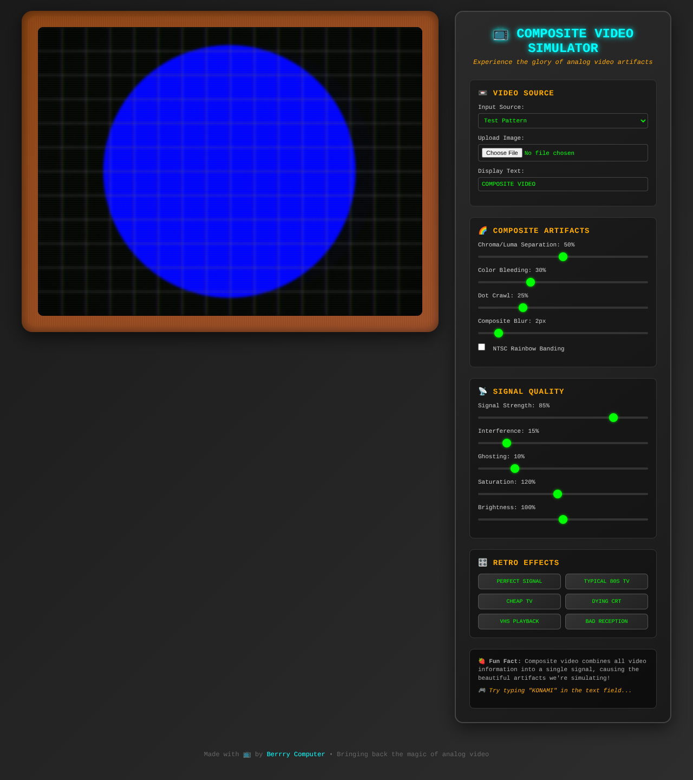Select the Typical 80s TV preset
Screen dimensions: 693x780
(606, 581)
